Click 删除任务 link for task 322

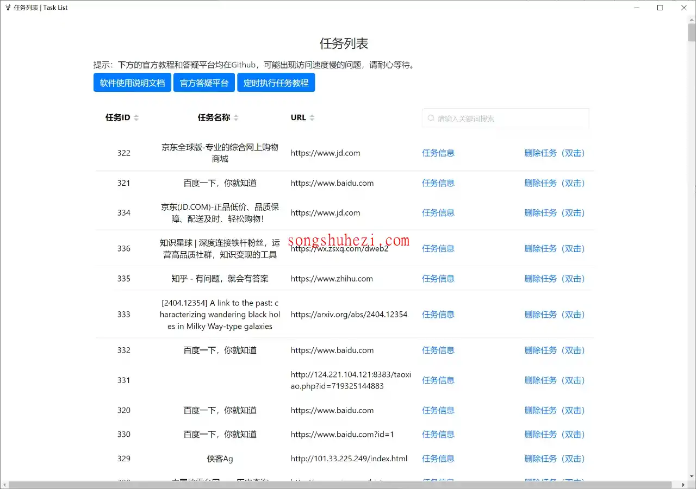coord(556,153)
